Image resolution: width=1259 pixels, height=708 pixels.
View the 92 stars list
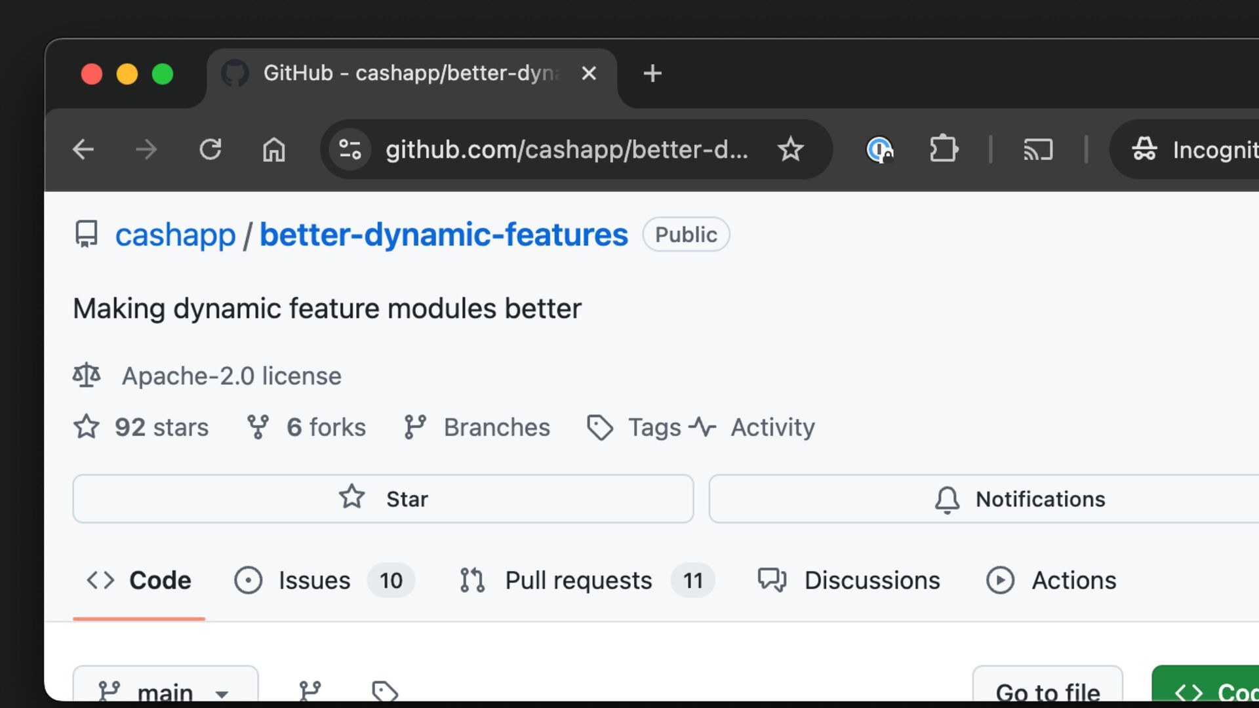click(161, 427)
